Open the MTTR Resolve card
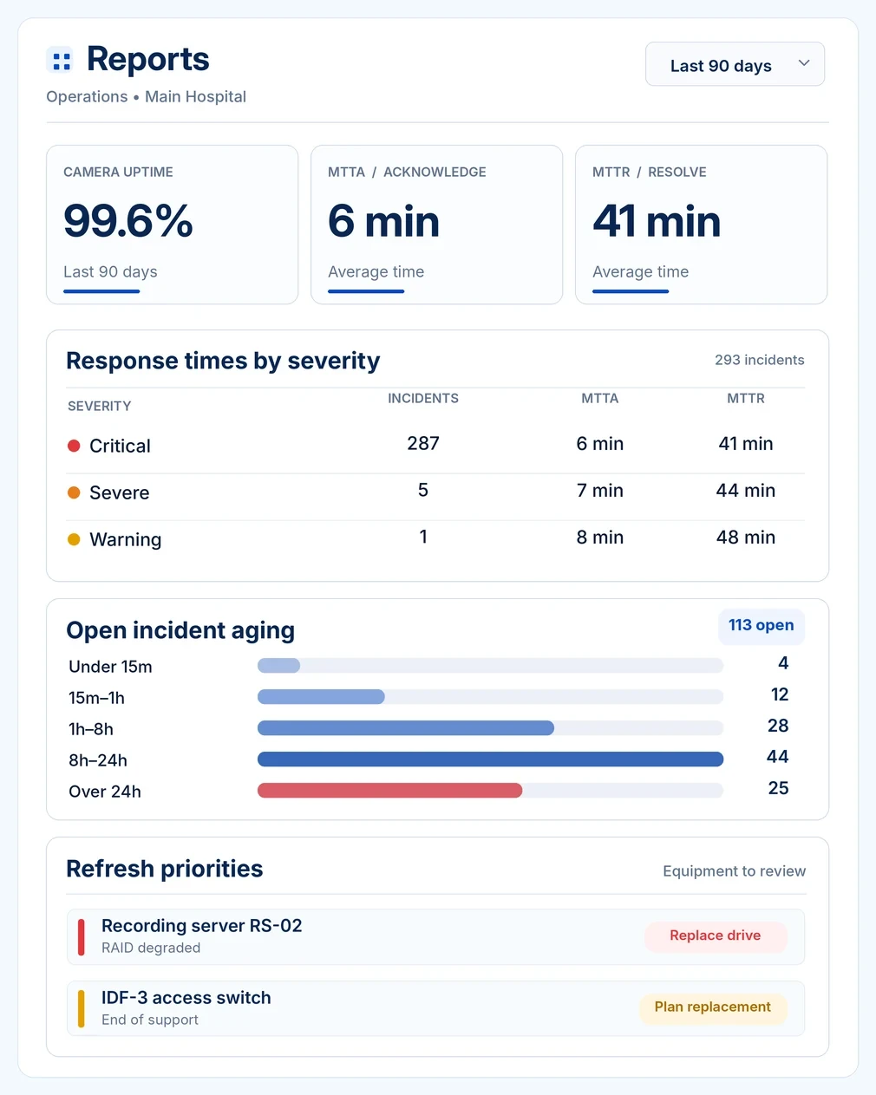The height and width of the screenshot is (1095, 876). tap(701, 225)
